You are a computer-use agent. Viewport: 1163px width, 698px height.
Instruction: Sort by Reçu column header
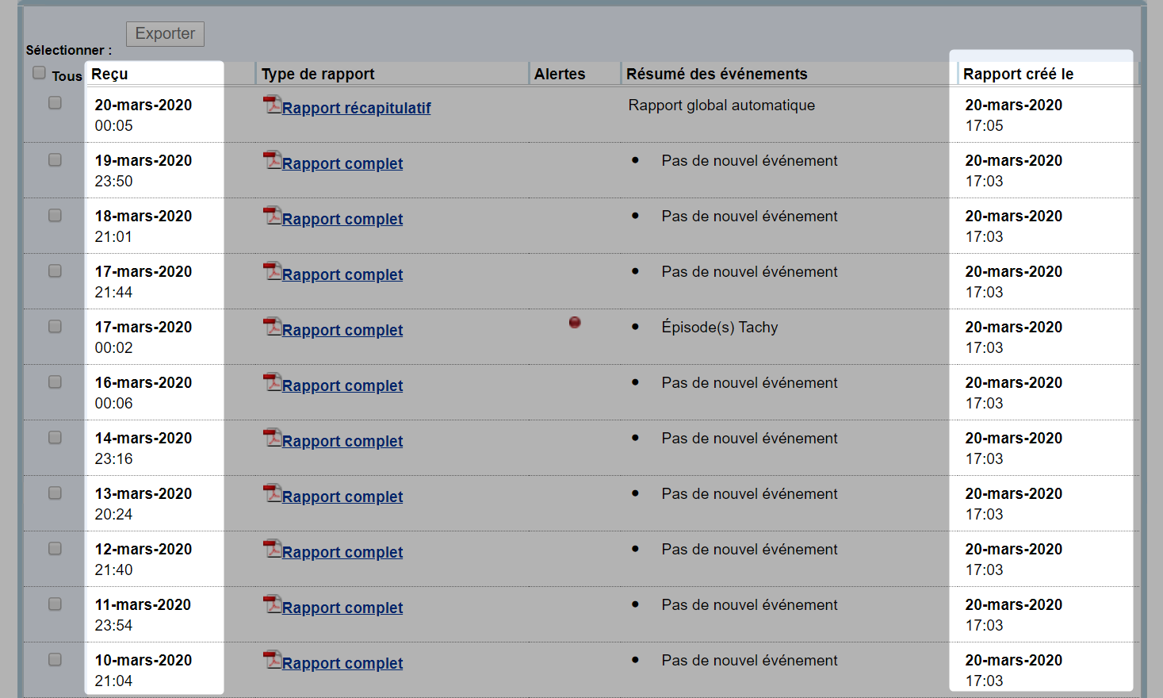pos(109,74)
